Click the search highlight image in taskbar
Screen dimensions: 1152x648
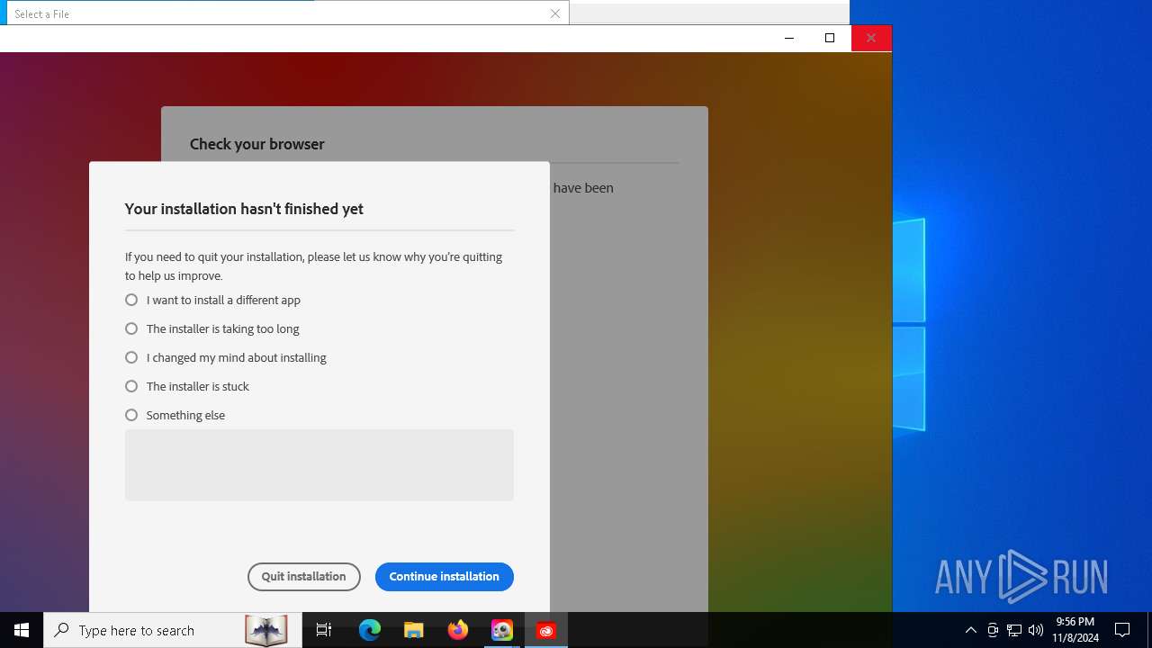coord(266,630)
